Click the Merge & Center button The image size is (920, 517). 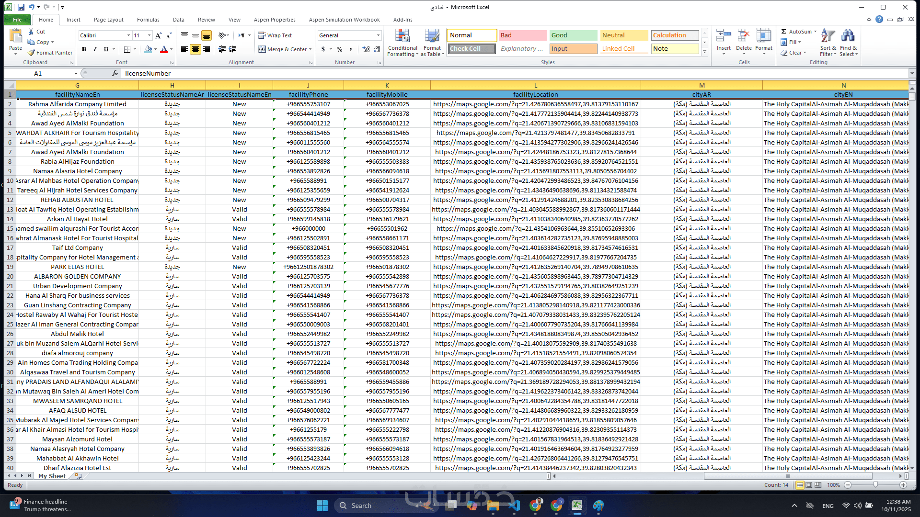click(282, 49)
